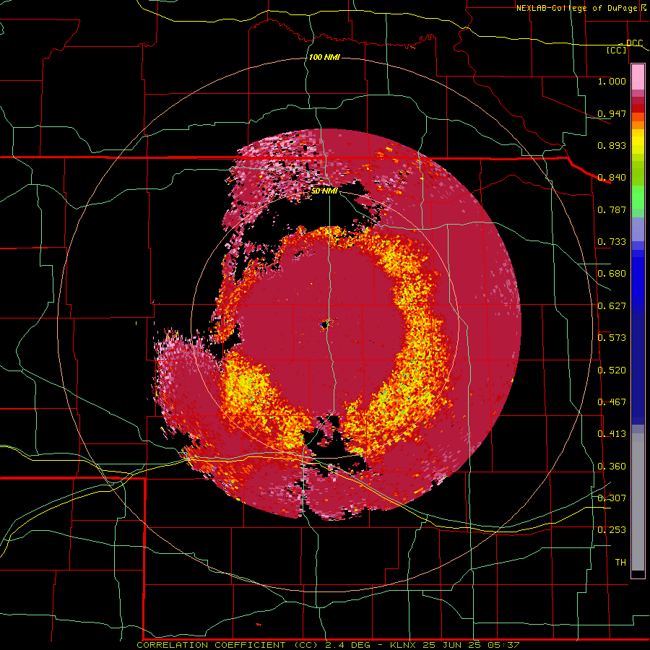This screenshot has width=650, height=650.
Task: Click the 100 NMI range ring label
Action: [324, 57]
